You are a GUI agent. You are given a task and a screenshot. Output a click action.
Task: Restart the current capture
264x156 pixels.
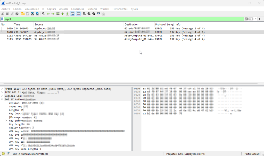[12, 14]
